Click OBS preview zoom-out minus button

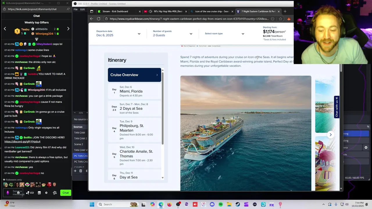pos(75,113)
